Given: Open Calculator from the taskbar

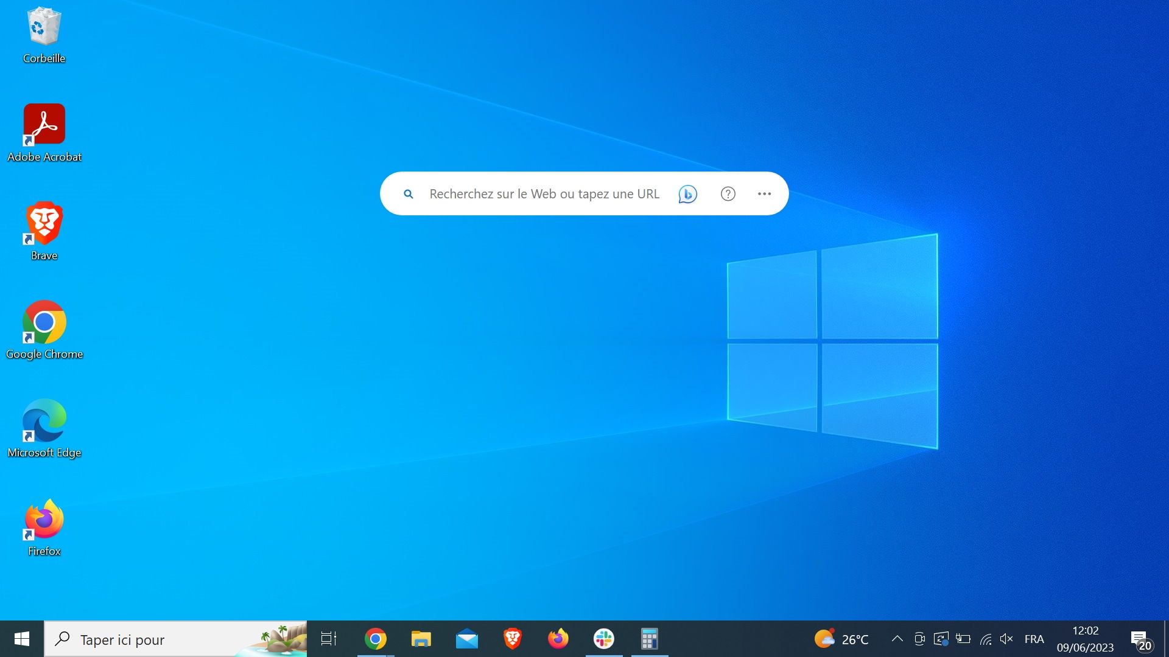Looking at the screenshot, I should point(649,639).
